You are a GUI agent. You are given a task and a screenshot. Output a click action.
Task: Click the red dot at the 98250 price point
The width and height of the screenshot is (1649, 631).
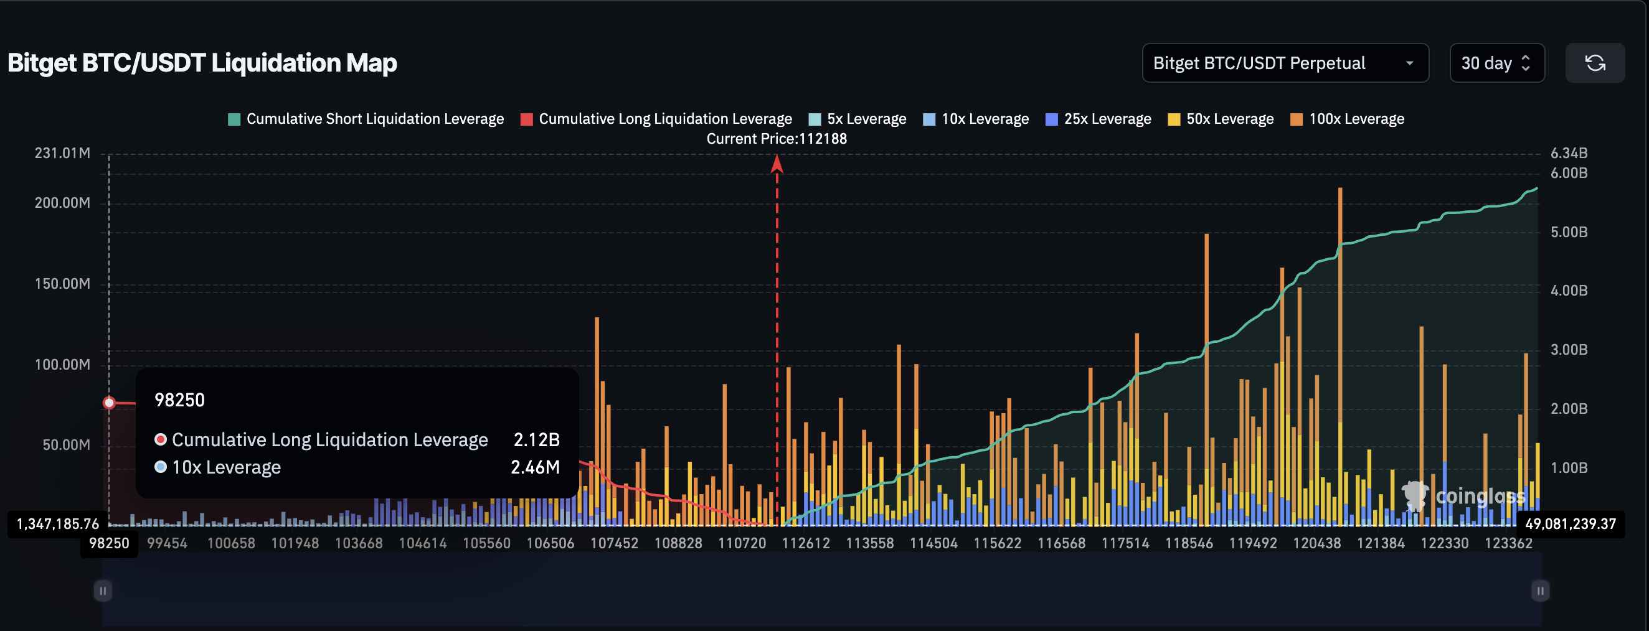tap(109, 402)
